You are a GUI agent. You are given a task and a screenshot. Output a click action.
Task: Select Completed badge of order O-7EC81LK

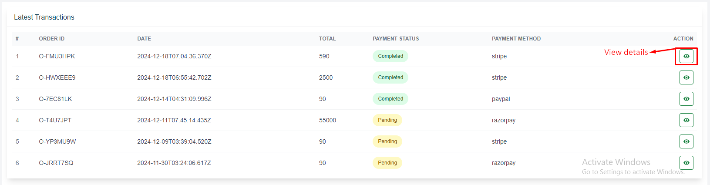pyautogui.click(x=390, y=99)
